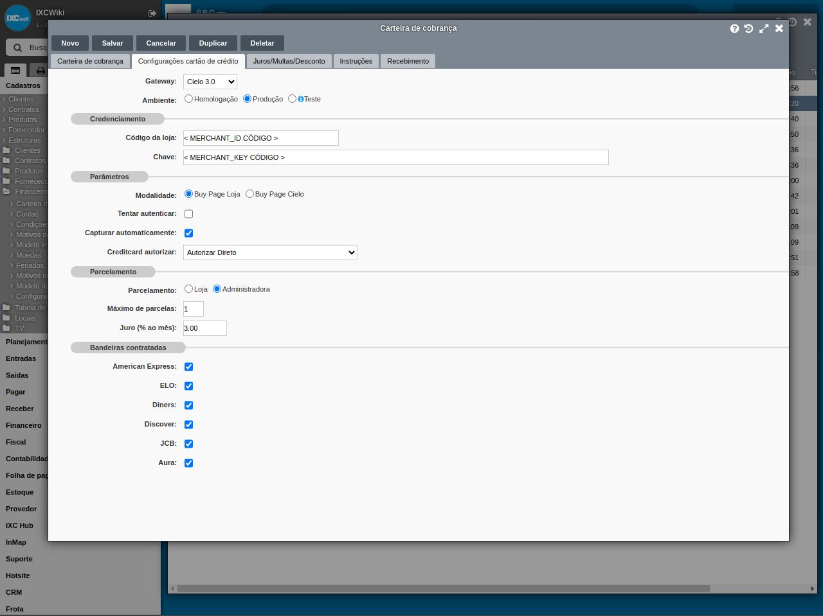
Task: Toggle the Discover checkbox
Action: pyautogui.click(x=188, y=425)
